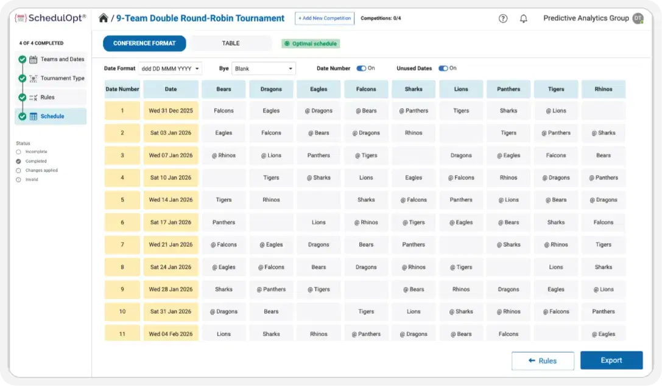The image size is (662, 386).
Task: Click the Panthers column header
Action: point(509,89)
